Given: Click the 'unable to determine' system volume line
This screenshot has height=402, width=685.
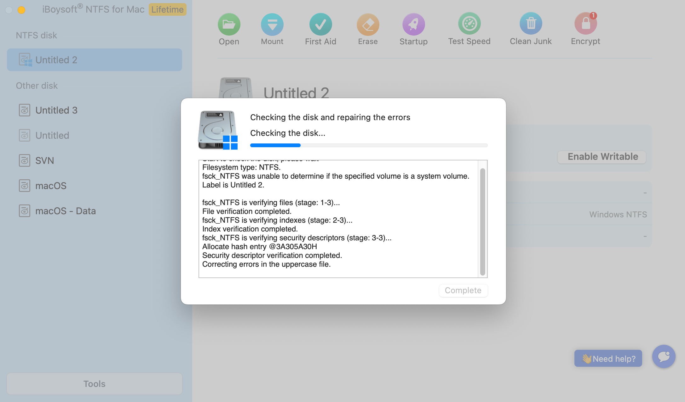Looking at the screenshot, I should (x=336, y=176).
